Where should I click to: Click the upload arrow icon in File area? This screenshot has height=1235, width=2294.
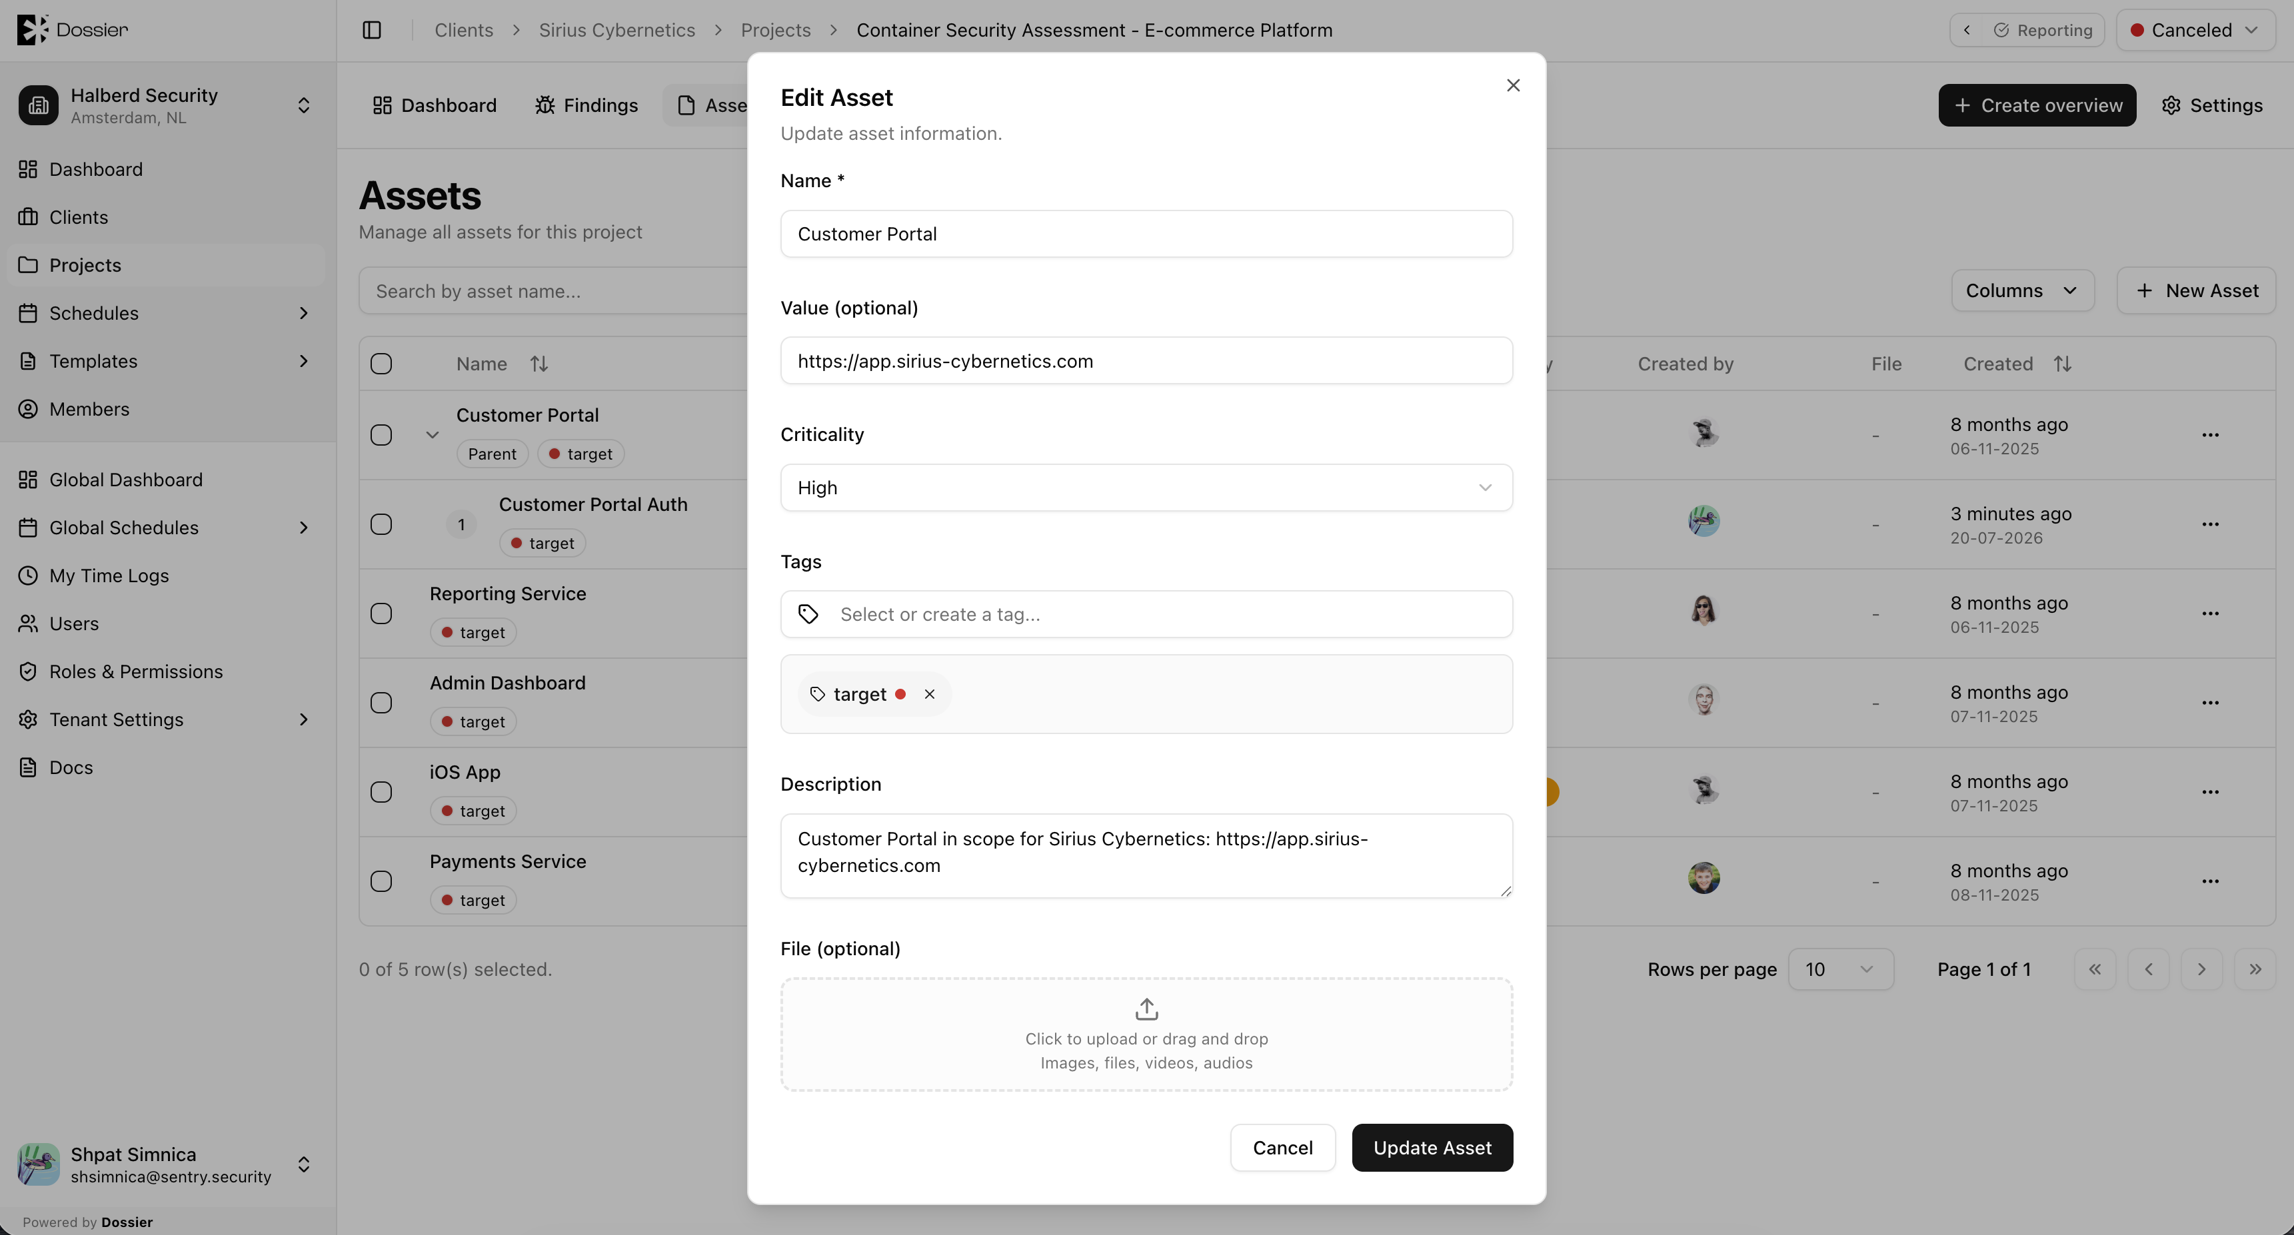tap(1146, 1008)
